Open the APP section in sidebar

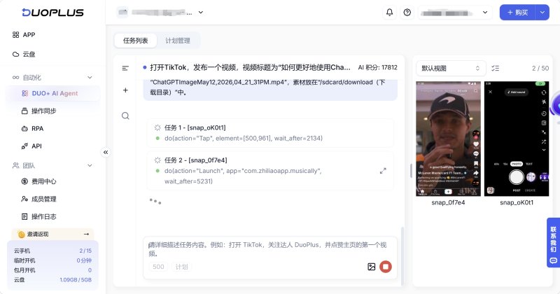click(24, 35)
